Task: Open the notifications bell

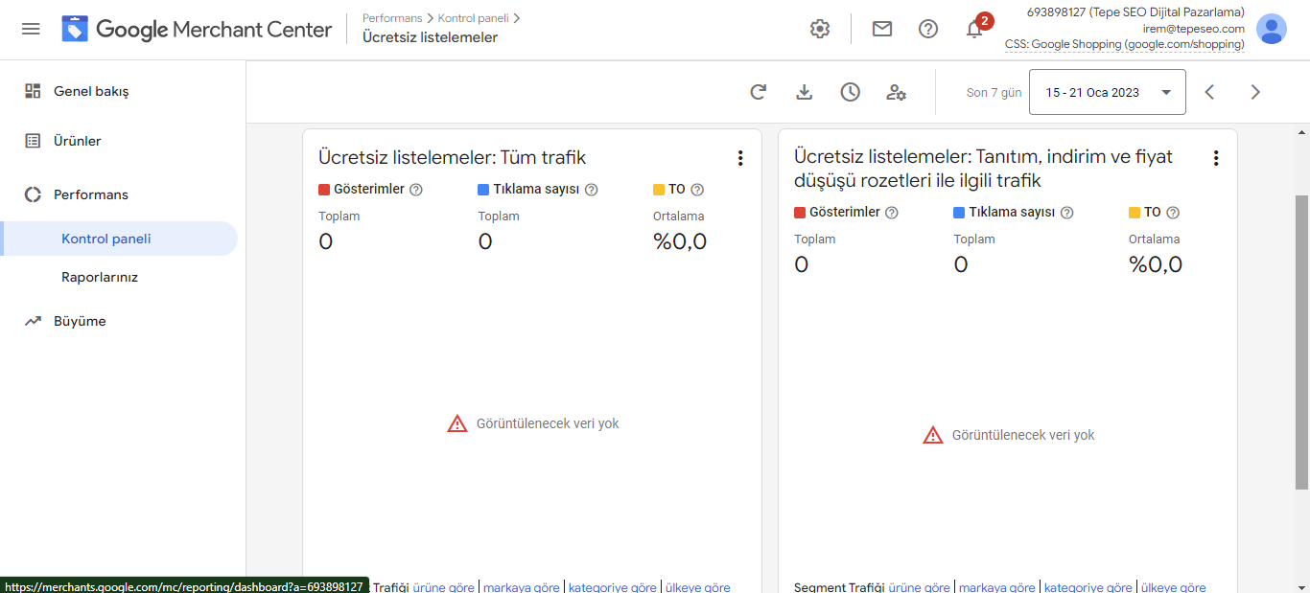Action: pyautogui.click(x=974, y=30)
